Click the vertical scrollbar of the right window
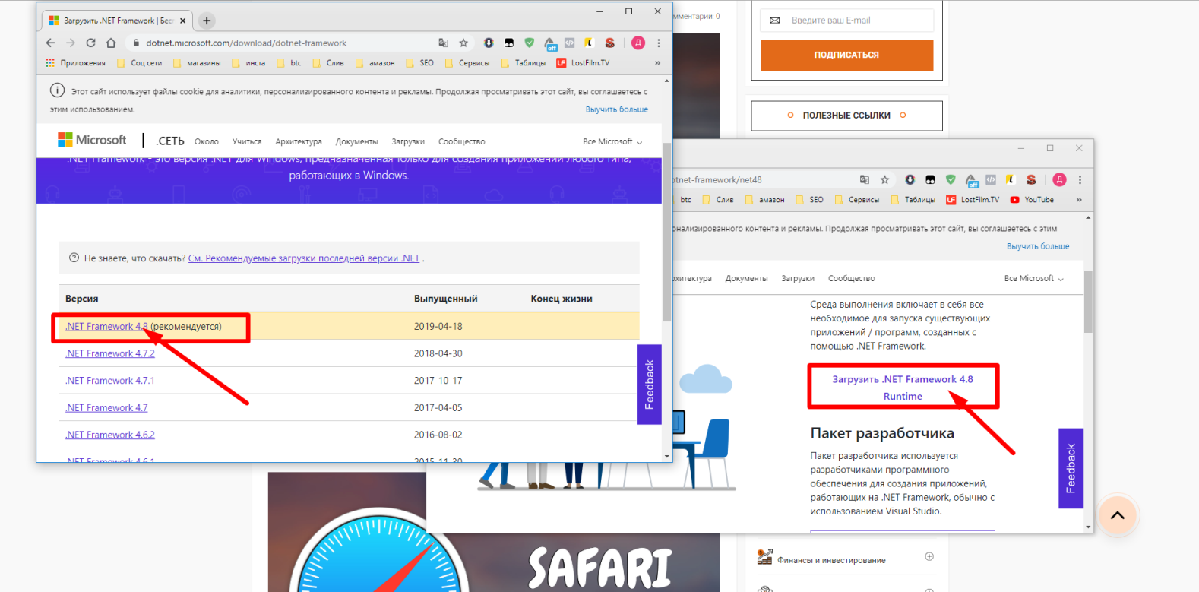The height and width of the screenshot is (592, 1199). (1088, 302)
